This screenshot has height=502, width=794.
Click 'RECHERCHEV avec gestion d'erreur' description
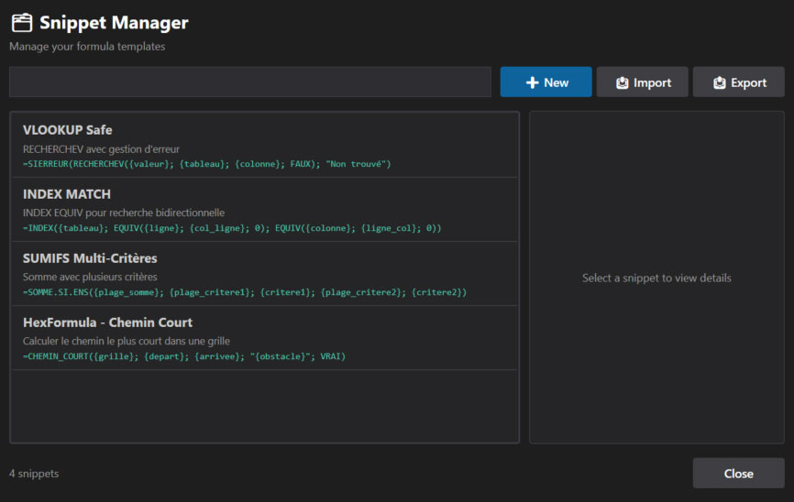click(x=101, y=149)
